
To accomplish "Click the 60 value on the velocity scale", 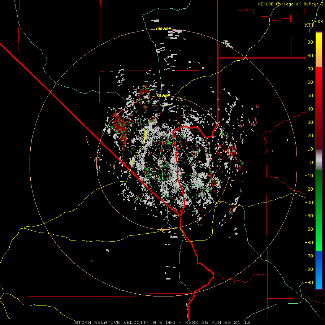I will pos(310,82).
